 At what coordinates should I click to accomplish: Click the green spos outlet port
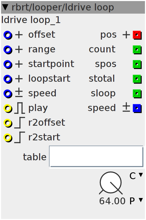(137, 64)
